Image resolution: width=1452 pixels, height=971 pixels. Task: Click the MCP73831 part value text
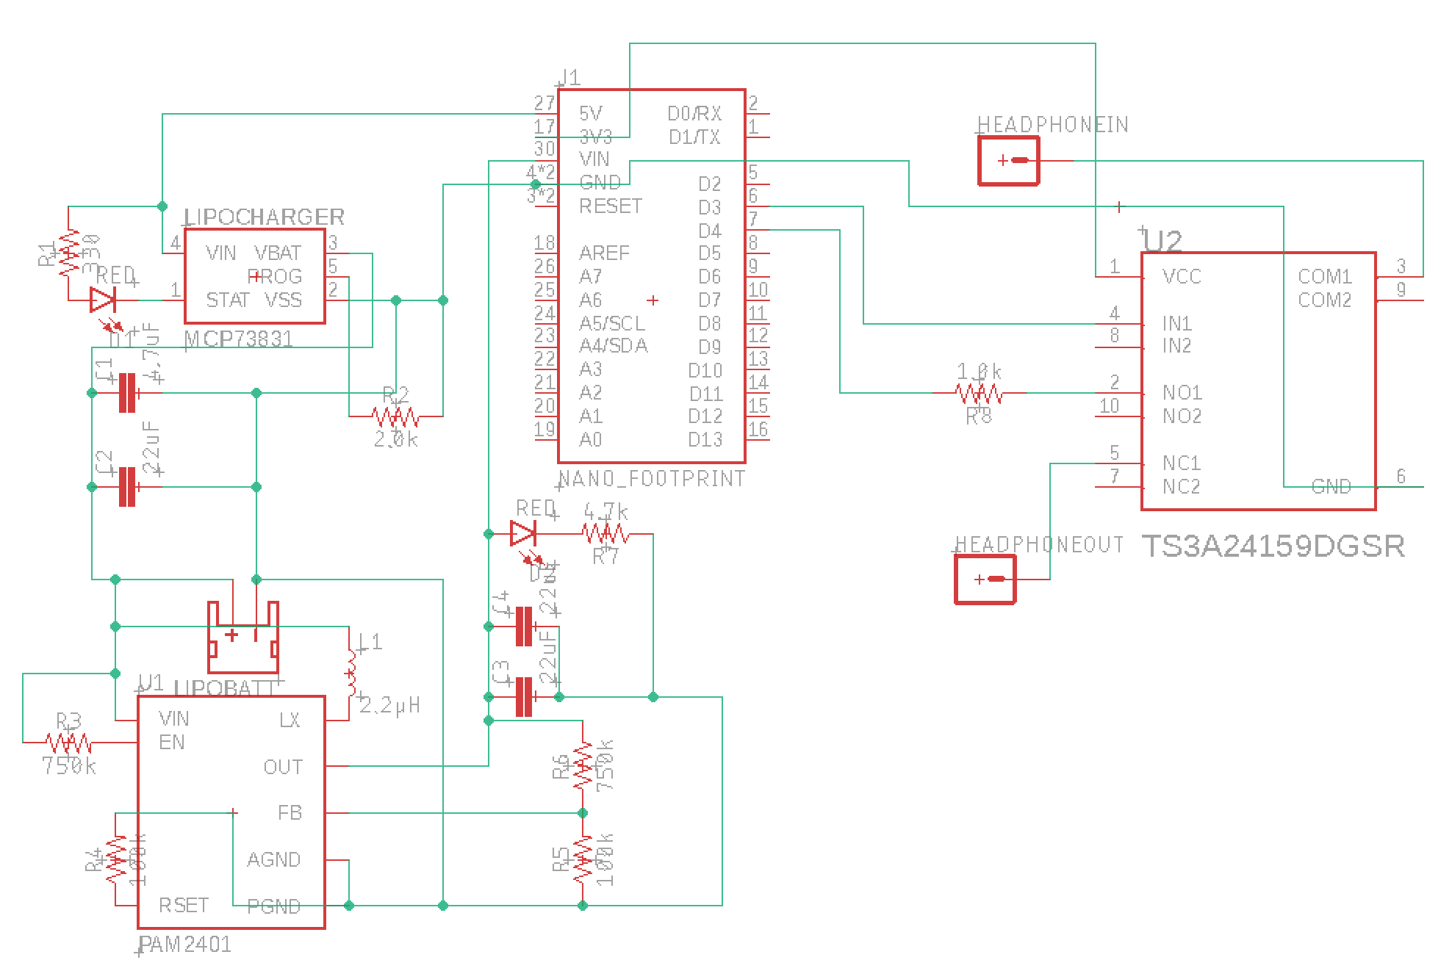[x=239, y=339]
